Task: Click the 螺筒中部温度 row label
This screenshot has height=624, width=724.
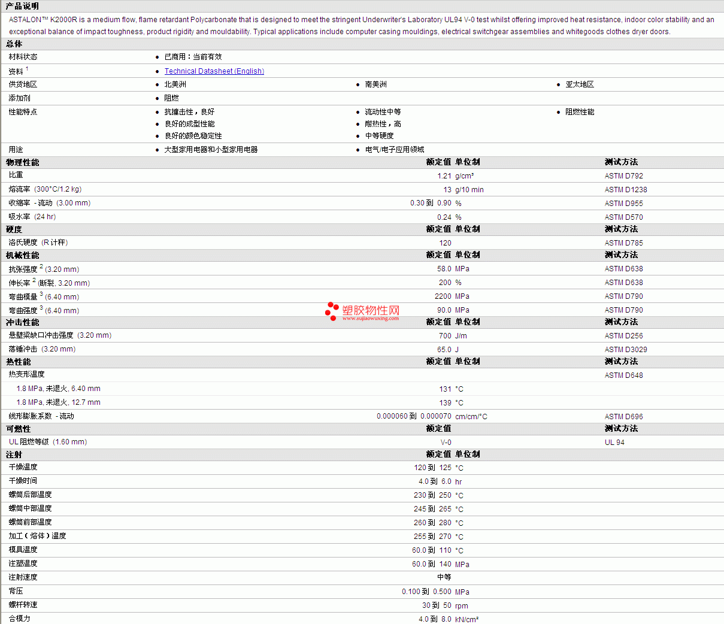Action: 30,508
